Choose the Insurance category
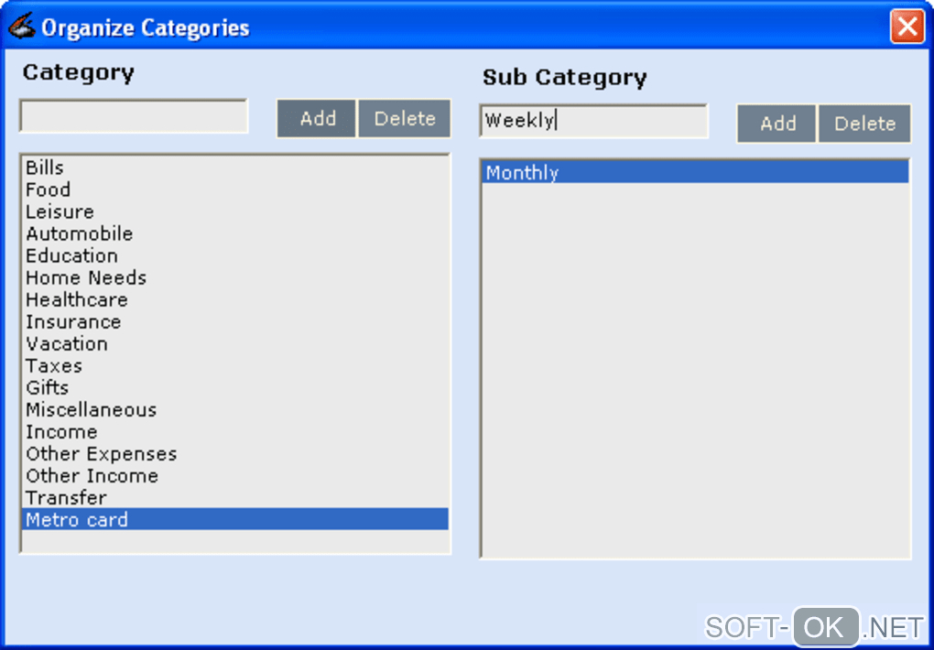 [73, 321]
